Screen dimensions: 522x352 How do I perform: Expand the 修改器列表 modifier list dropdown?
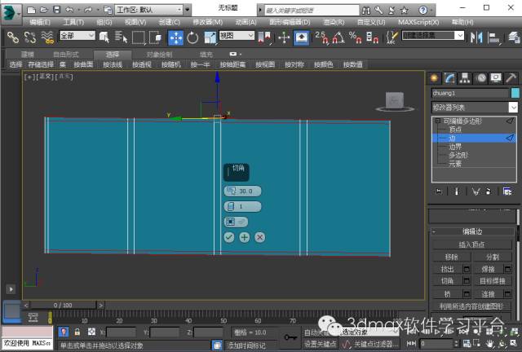point(475,108)
